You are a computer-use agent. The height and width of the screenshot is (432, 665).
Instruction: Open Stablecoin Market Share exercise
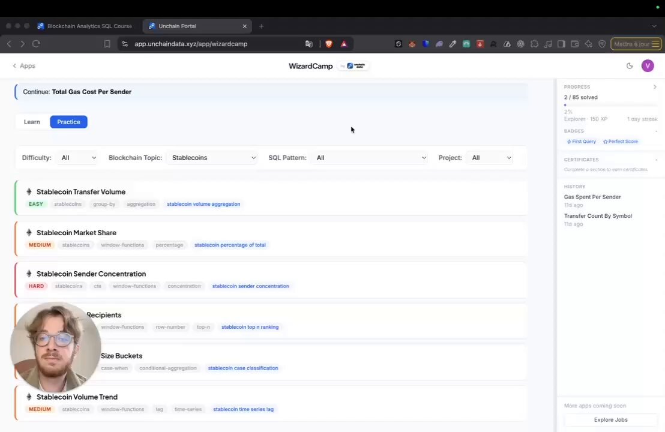[x=271, y=239]
